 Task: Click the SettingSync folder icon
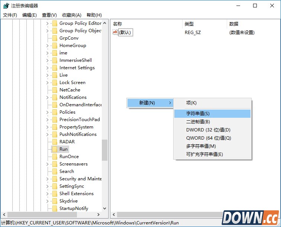55,186
